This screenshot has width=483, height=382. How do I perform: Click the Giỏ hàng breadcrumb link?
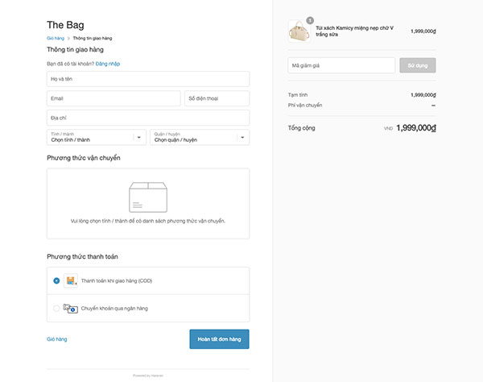coord(56,38)
